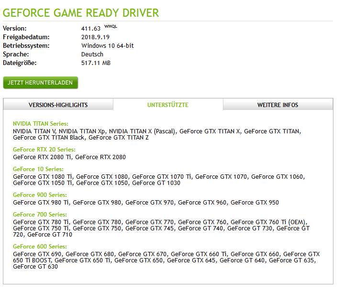Click NVIDIA TITAN V in the list
The image size is (343, 292).
tap(34, 131)
